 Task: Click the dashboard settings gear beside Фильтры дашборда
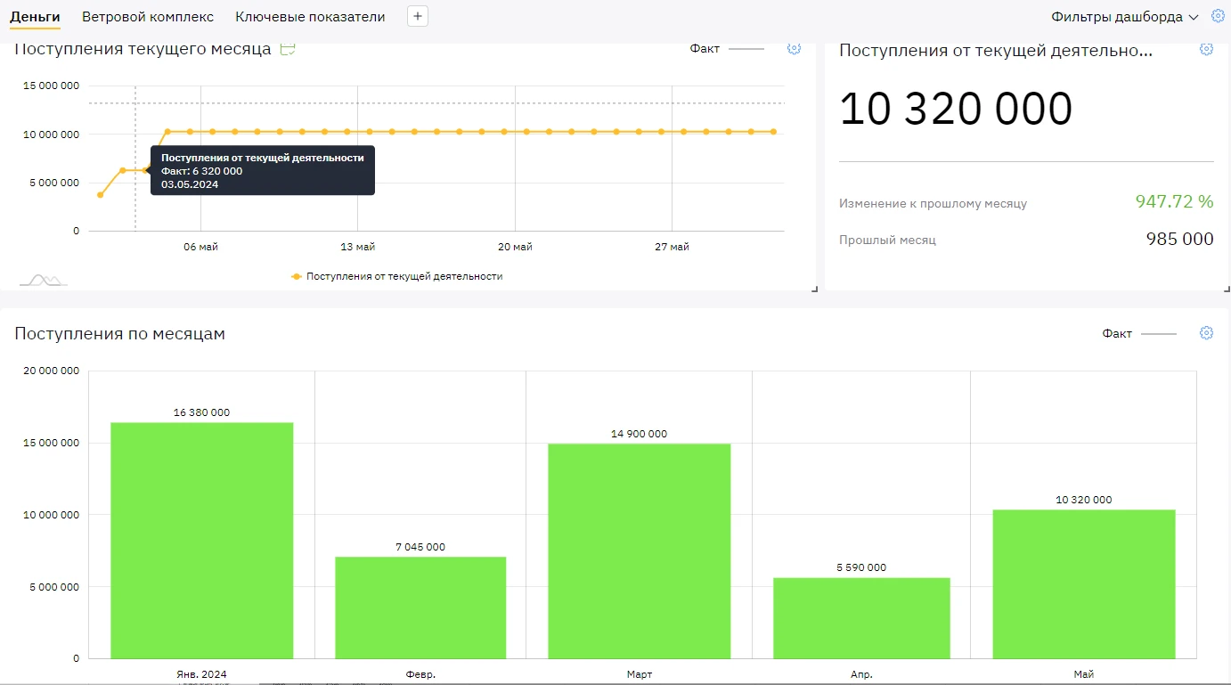(1219, 16)
